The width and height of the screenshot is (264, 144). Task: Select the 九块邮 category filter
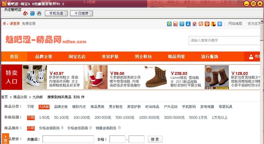click(44, 107)
